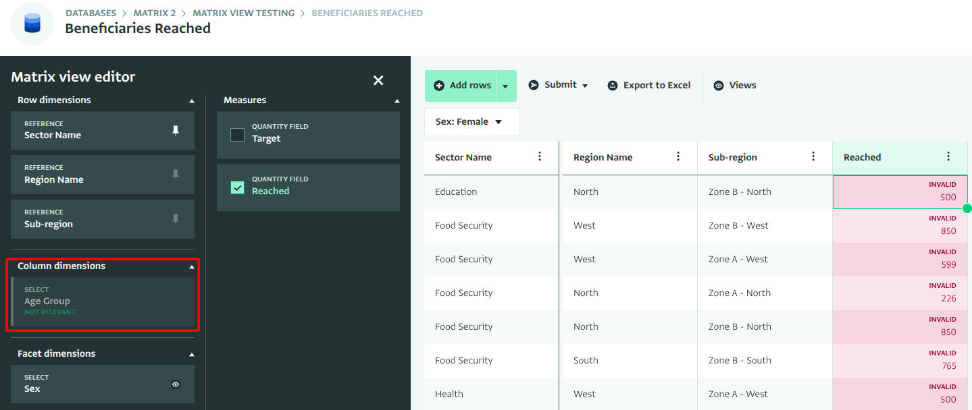Collapse the Measures section
Screen dimensions: 972x410
[x=397, y=100]
